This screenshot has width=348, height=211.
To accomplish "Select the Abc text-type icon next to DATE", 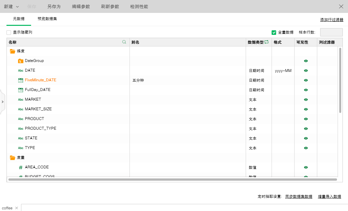I will point(20,70).
